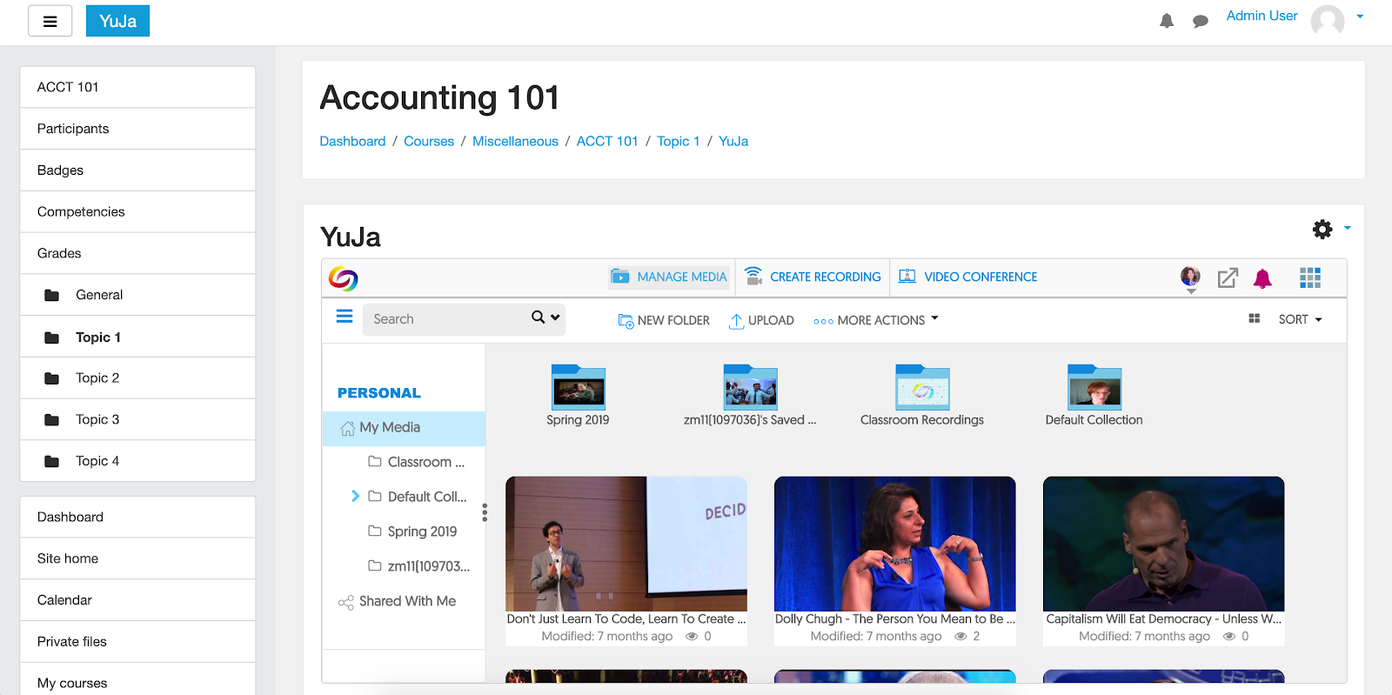This screenshot has height=695, width=1392.
Task: Open Competencies in the side menu
Action: point(137,211)
